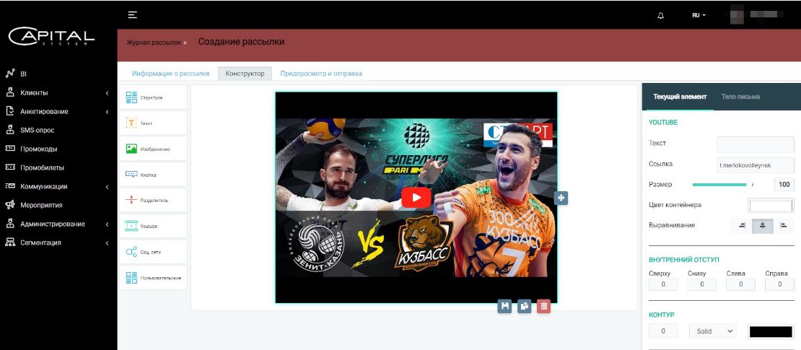Select the Youtube block

(153, 226)
